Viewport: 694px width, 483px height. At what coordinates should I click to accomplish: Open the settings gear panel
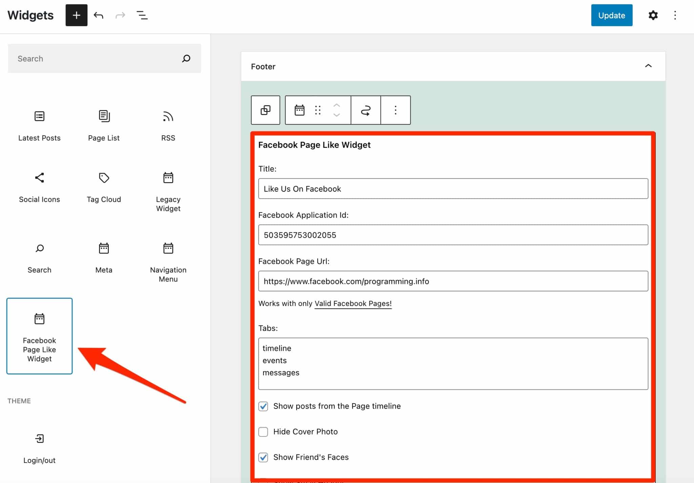[x=653, y=15]
